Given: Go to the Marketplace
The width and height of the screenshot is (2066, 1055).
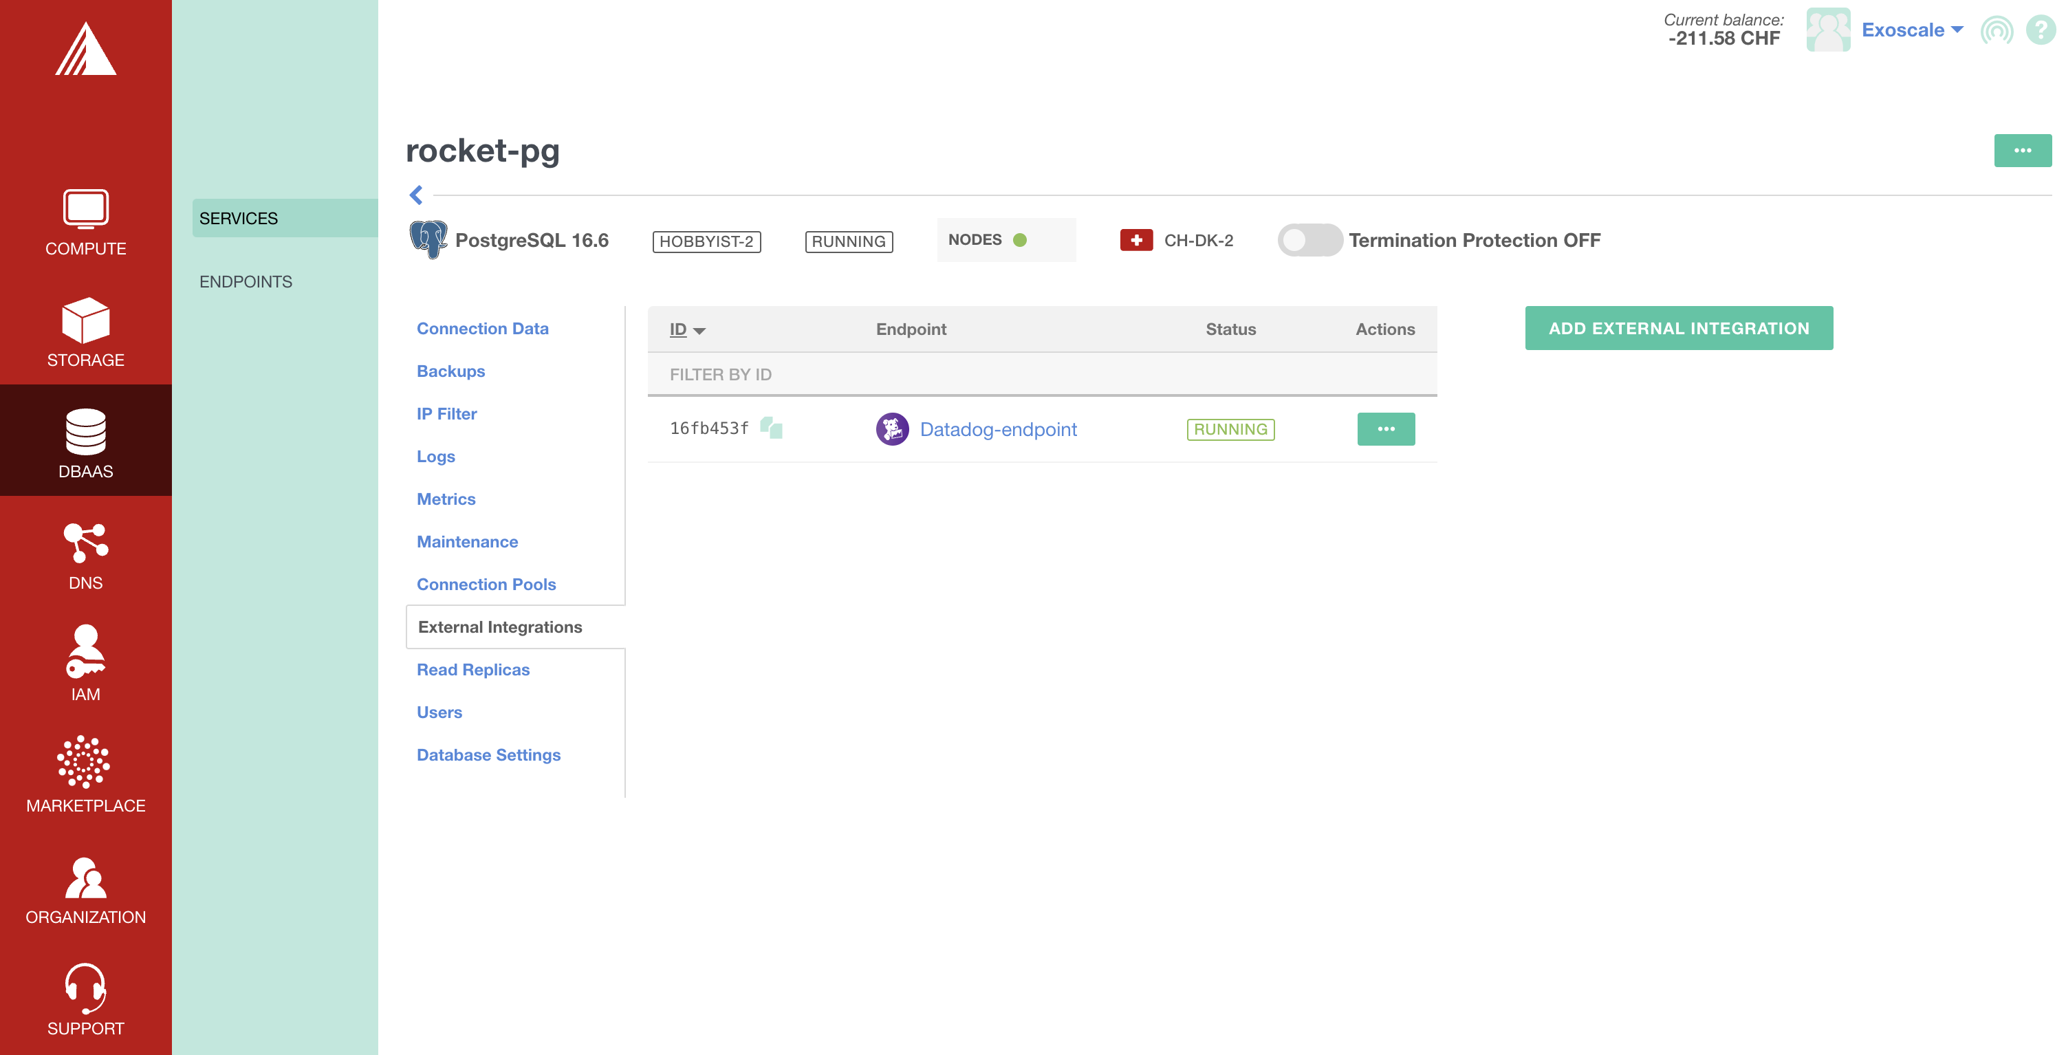Looking at the screenshot, I should point(85,775).
